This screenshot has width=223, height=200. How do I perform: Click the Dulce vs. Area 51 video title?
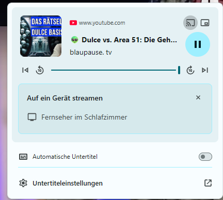pos(129,40)
